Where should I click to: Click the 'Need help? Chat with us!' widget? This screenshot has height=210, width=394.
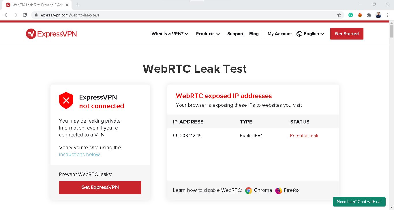[359, 202]
